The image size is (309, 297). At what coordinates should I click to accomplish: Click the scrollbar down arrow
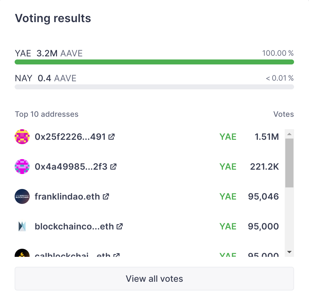(x=289, y=252)
